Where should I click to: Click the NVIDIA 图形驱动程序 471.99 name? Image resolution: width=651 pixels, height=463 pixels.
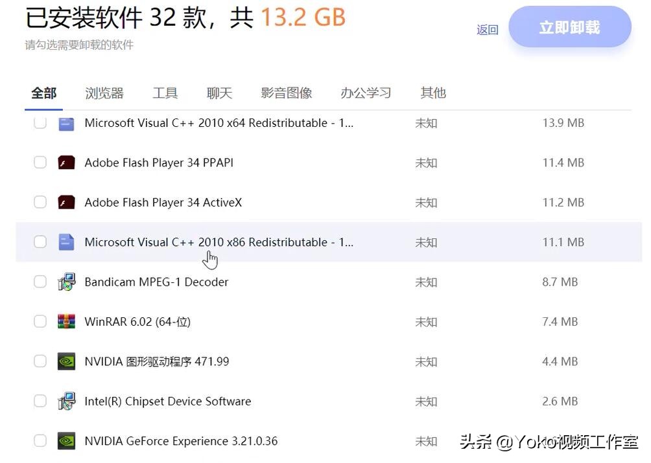click(x=156, y=361)
